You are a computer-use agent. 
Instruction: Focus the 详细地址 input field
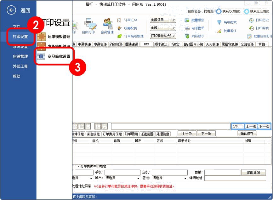pos(235,178)
